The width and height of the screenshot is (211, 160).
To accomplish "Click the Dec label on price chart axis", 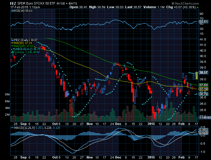I will 118,124.
